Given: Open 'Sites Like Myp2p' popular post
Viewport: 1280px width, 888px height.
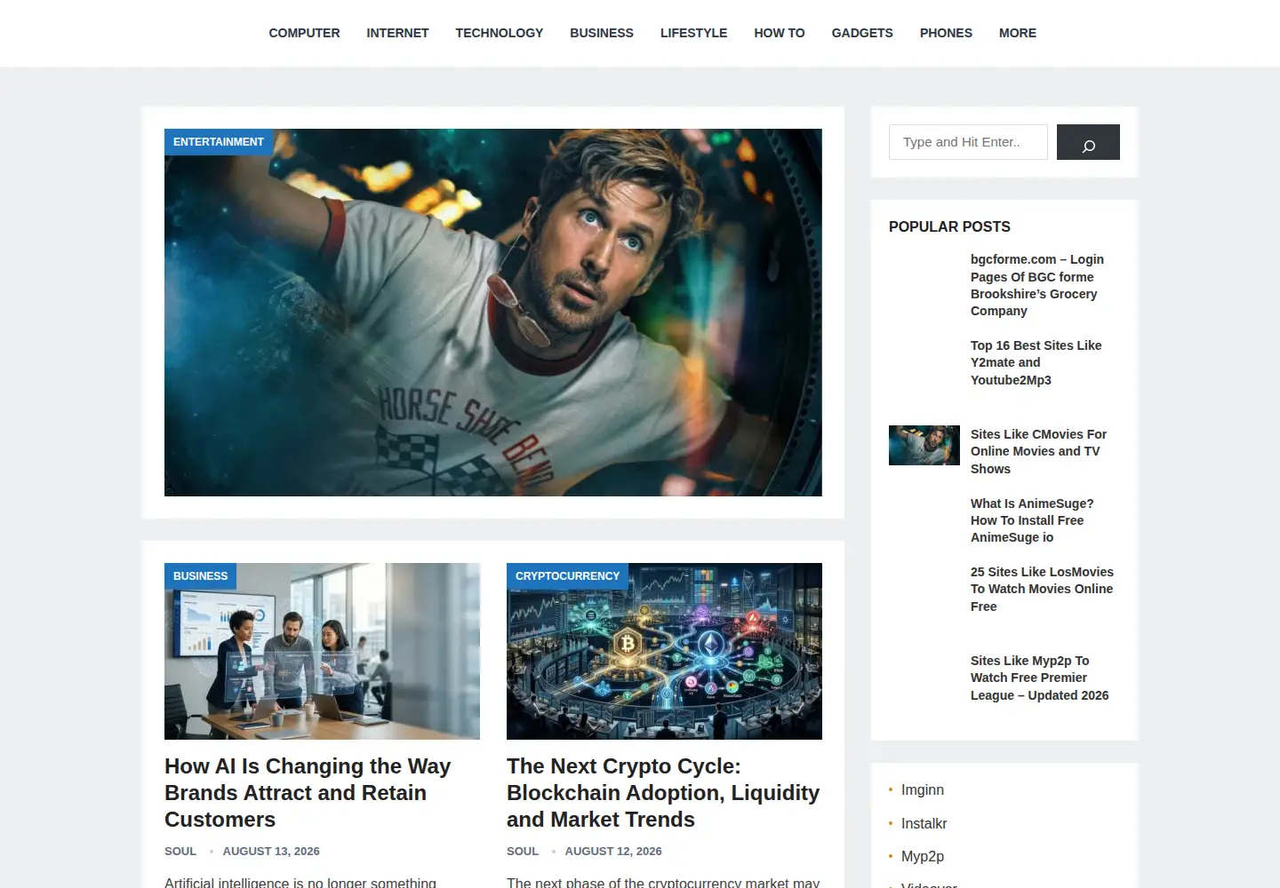Looking at the screenshot, I should [1039, 678].
